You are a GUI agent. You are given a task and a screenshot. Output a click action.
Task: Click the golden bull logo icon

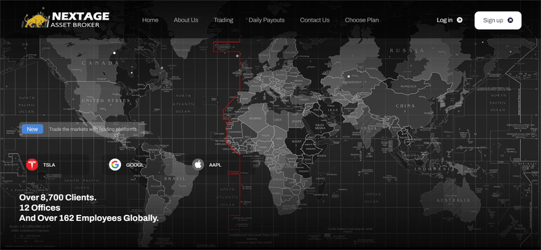[37, 21]
